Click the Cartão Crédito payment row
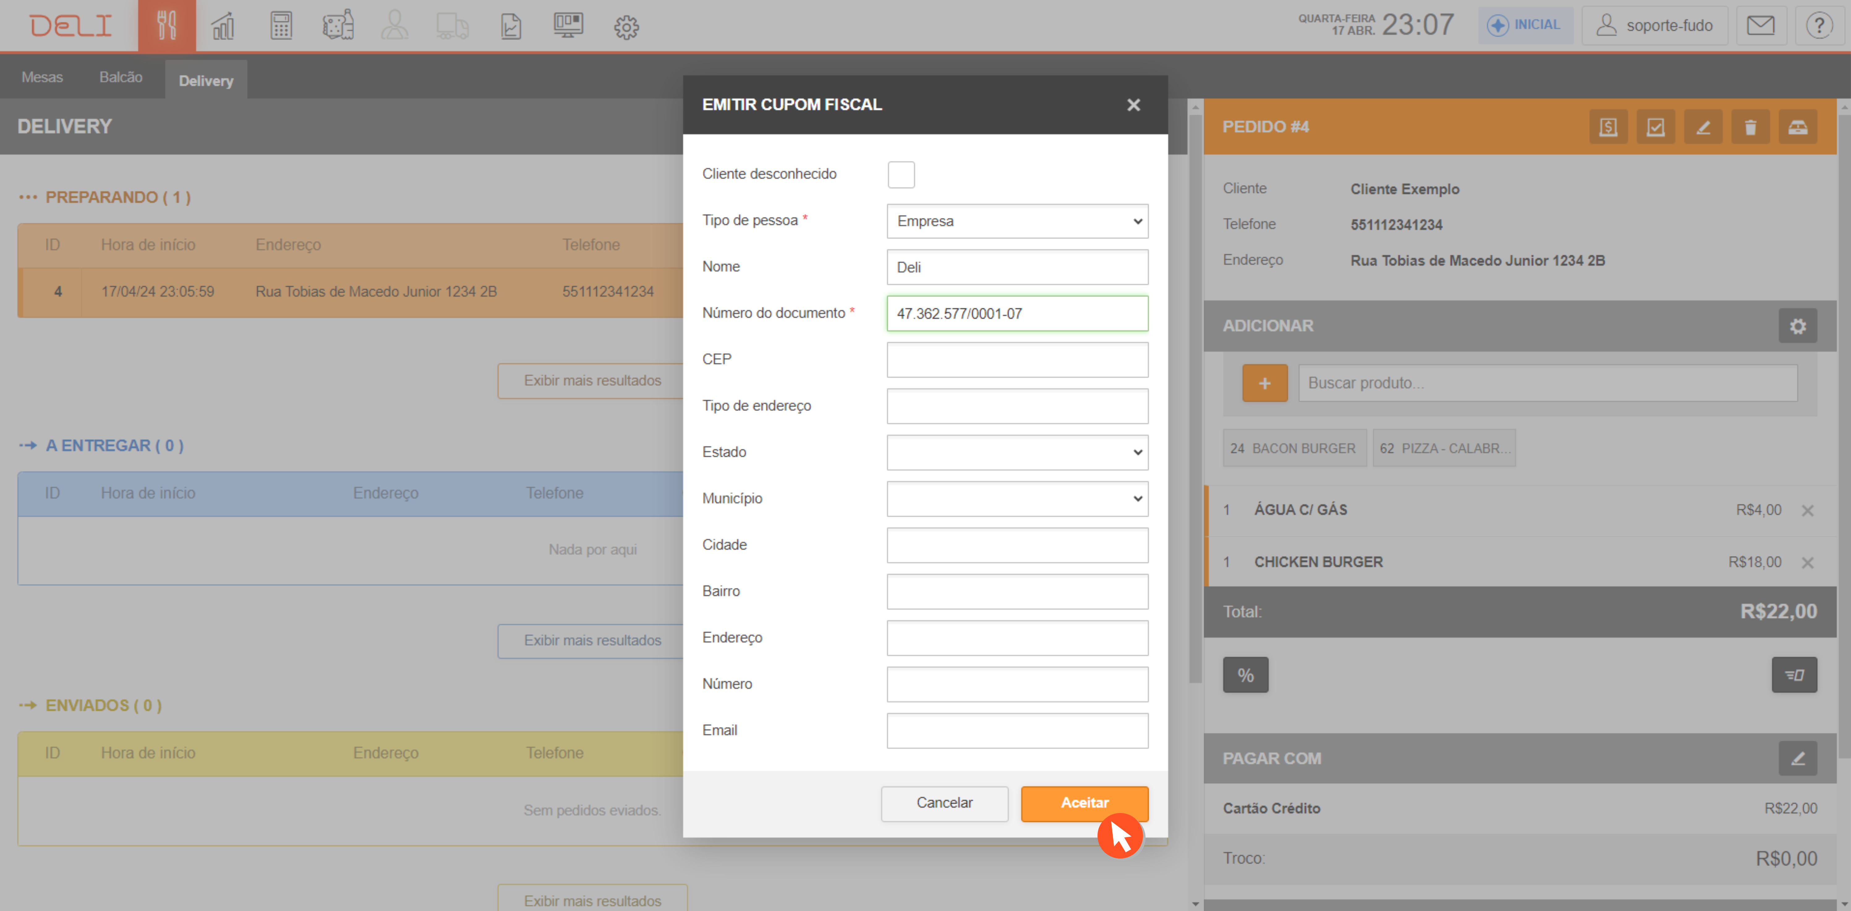The height and width of the screenshot is (911, 1851). [1520, 809]
